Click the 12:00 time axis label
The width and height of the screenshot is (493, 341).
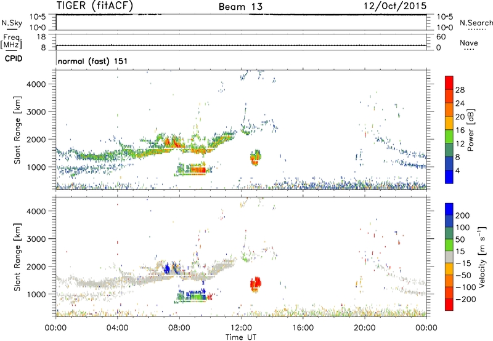click(241, 328)
